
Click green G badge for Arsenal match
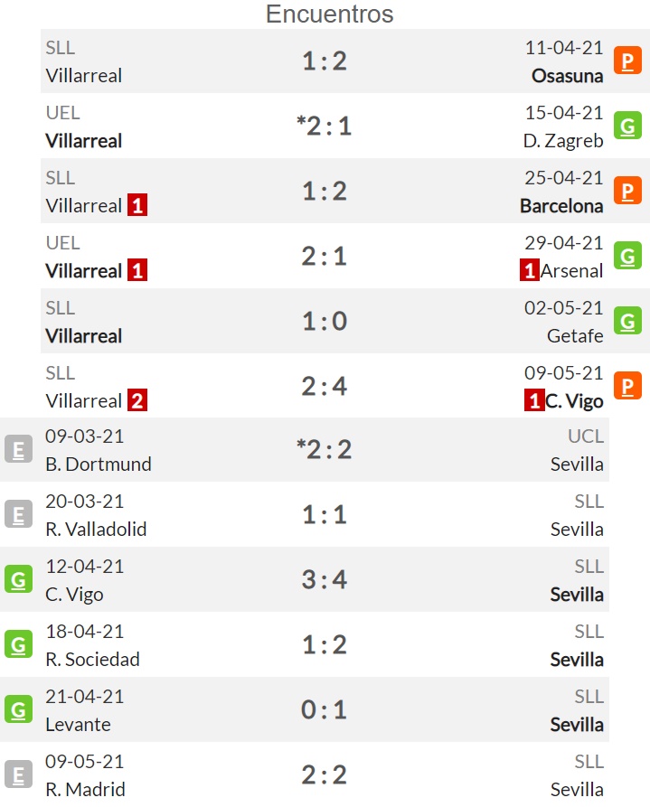[x=627, y=256]
